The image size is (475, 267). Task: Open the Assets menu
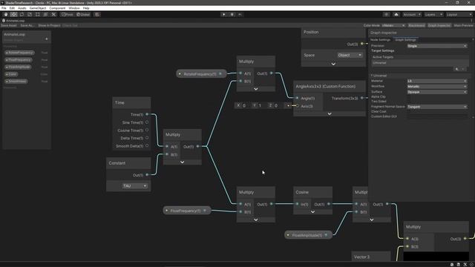tap(22, 8)
